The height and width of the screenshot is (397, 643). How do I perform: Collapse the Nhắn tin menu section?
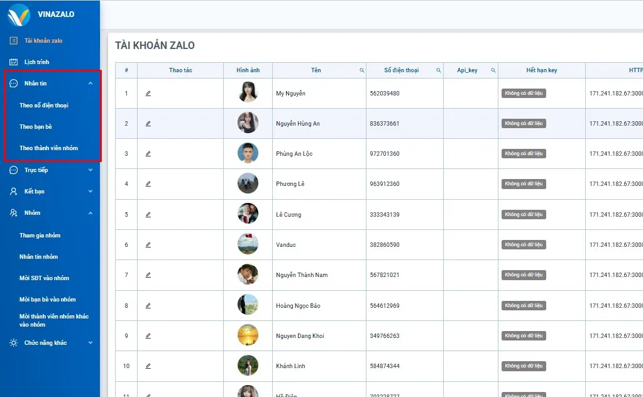[x=91, y=84]
